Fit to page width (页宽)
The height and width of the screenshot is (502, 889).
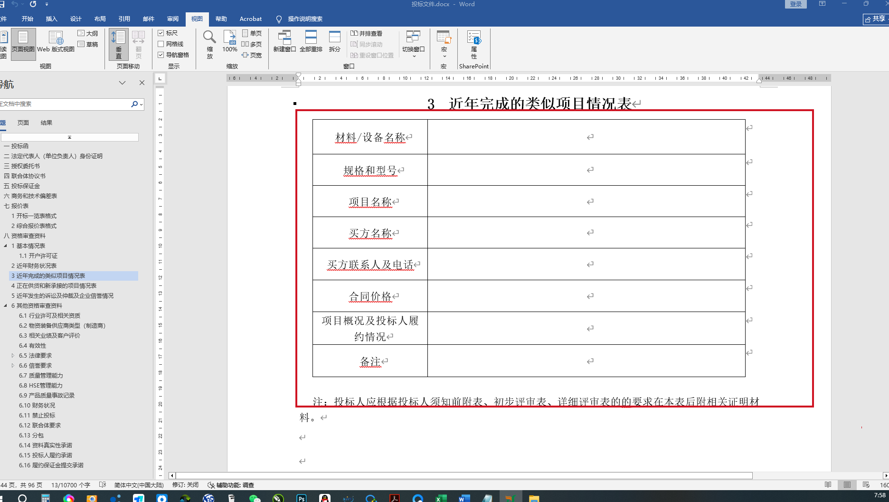pos(252,55)
